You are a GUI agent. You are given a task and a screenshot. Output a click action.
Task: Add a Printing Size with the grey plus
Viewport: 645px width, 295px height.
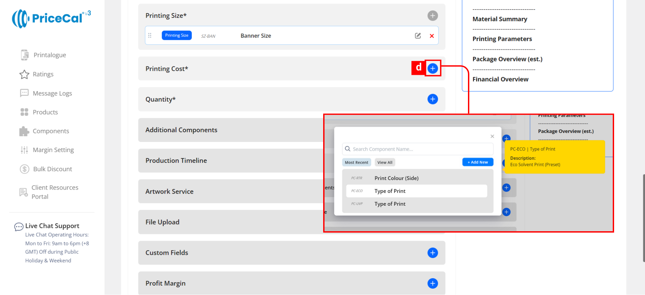tap(432, 16)
